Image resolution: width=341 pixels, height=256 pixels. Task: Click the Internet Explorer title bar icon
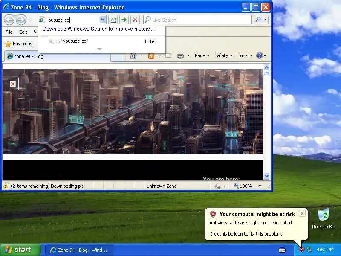pos(6,7)
